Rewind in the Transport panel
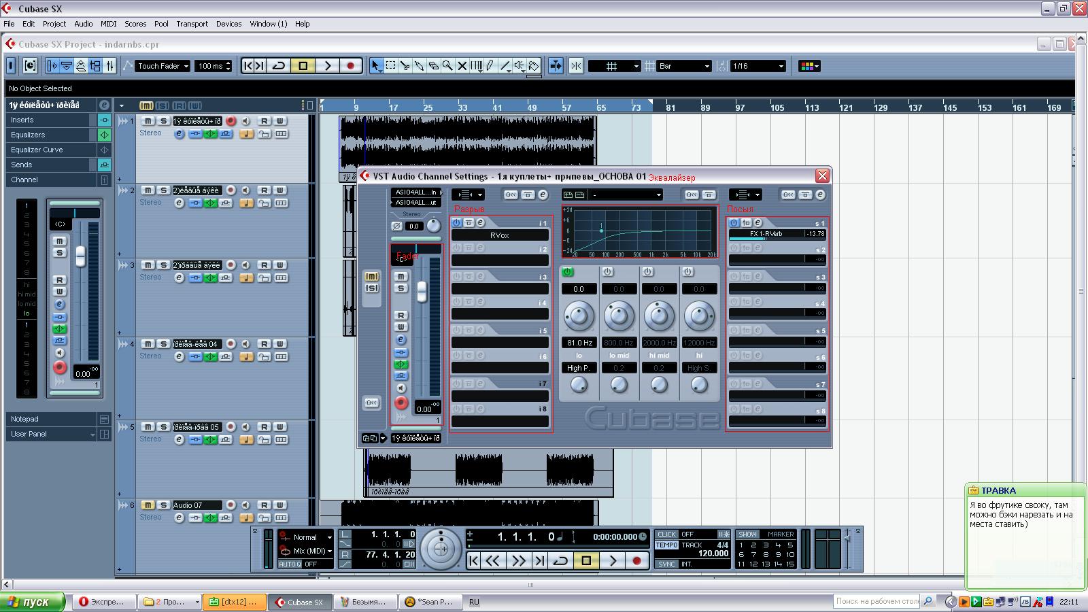The image size is (1088, 612). click(x=493, y=561)
